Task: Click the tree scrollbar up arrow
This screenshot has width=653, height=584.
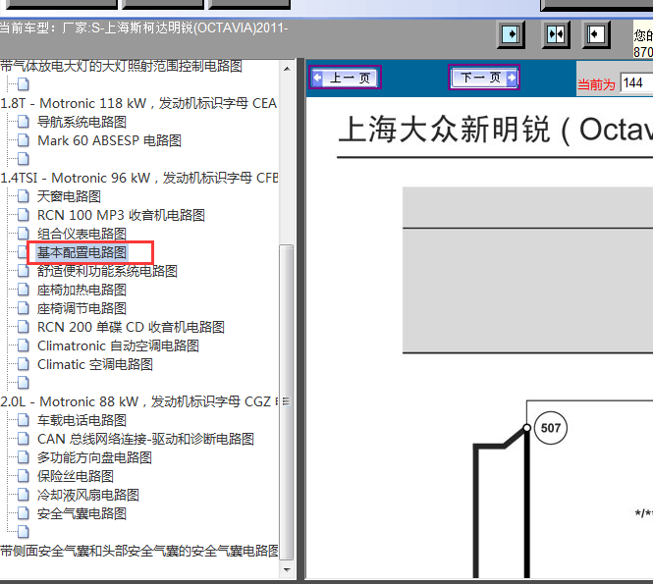Action: pos(287,69)
